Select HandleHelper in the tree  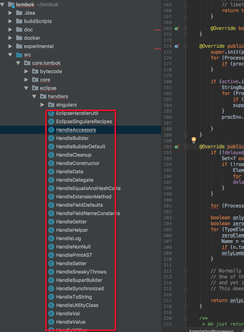[x=72, y=230]
